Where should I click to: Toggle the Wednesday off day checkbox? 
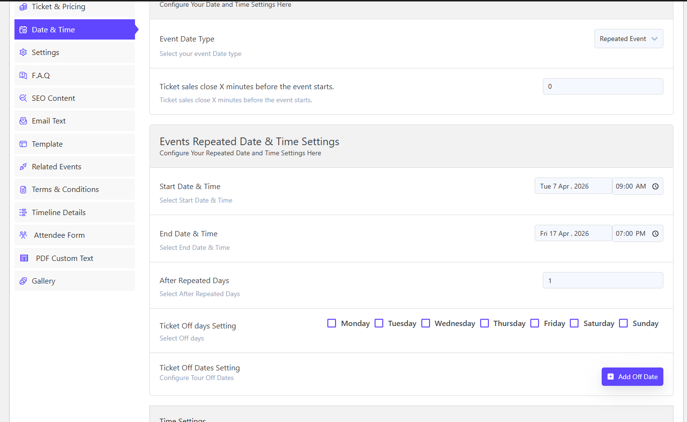click(x=426, y=323)
